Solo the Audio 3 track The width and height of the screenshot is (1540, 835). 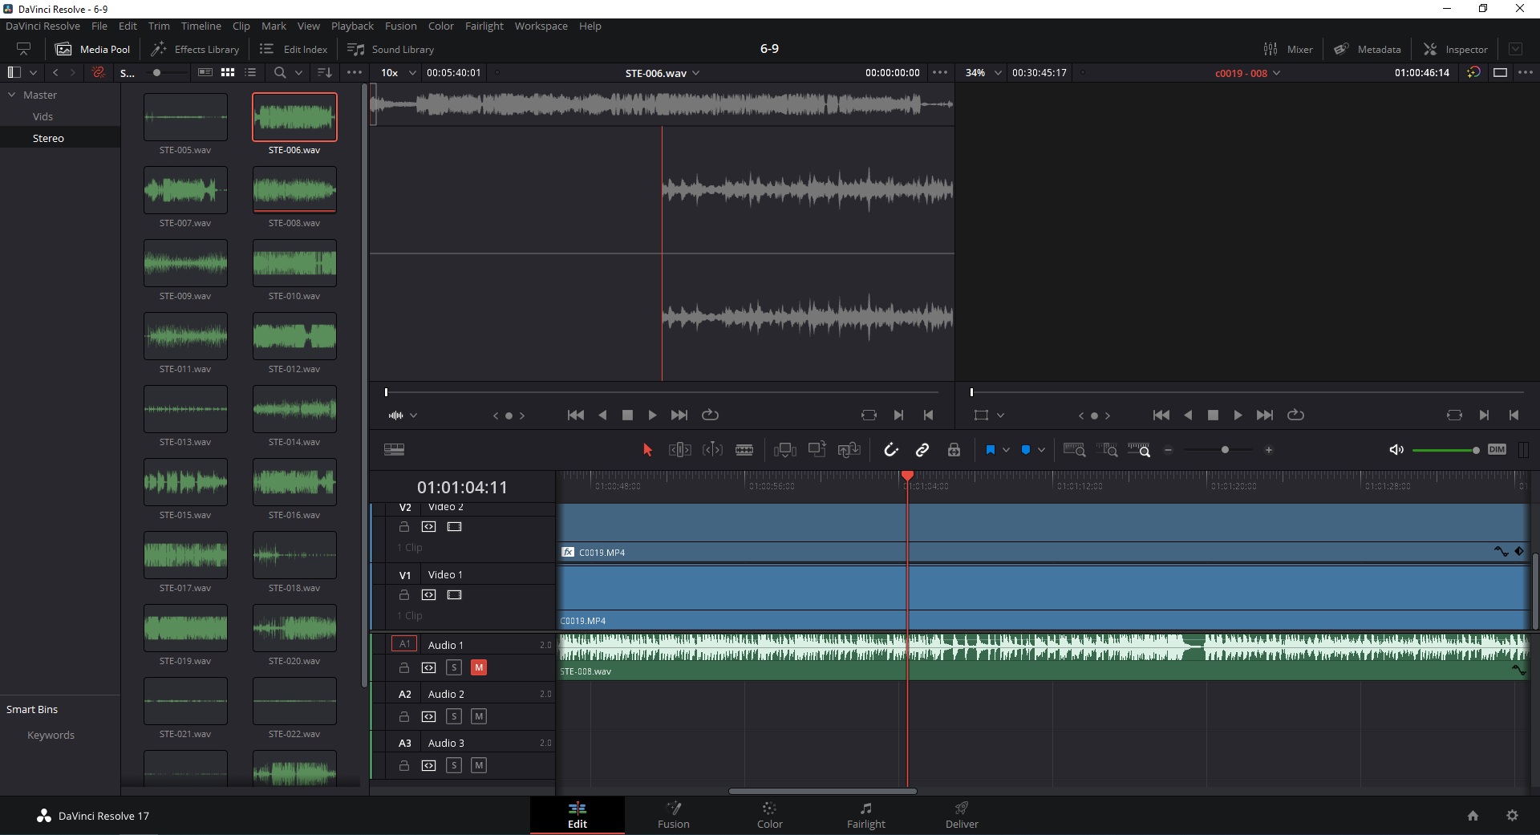click(x=454, y=765)
